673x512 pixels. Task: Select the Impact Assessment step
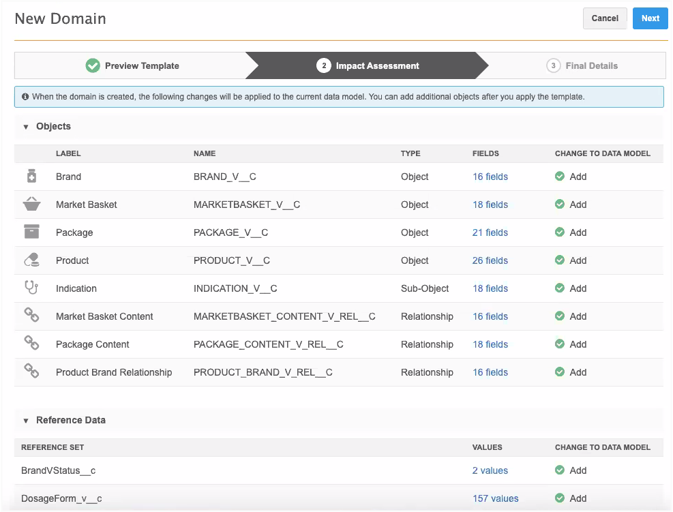coord(368,66)
